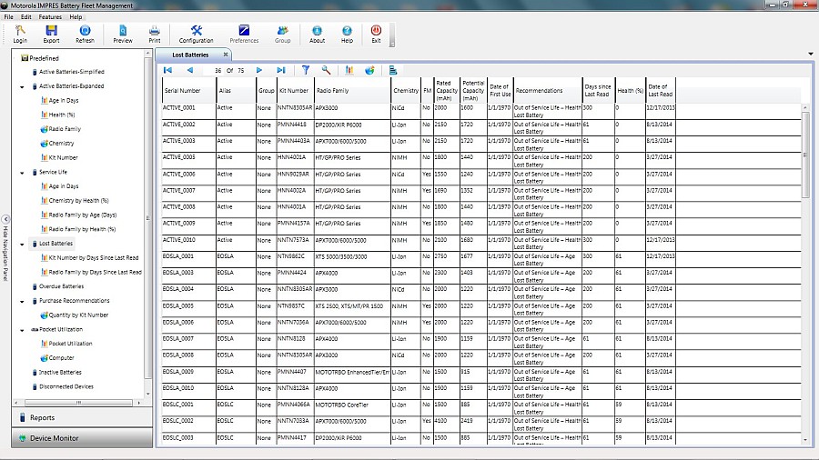Click the Predefined tree root
The image size is (819, 460).
(x=40, y=58)
